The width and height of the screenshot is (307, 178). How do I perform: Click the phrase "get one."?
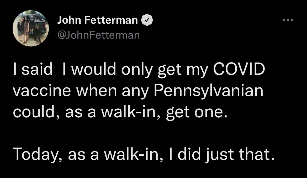(197, 113)
